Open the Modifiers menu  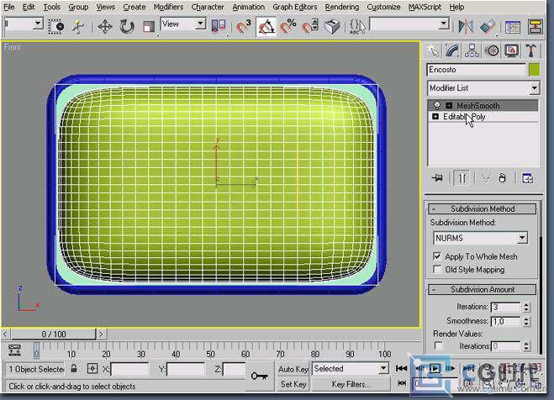168,7
